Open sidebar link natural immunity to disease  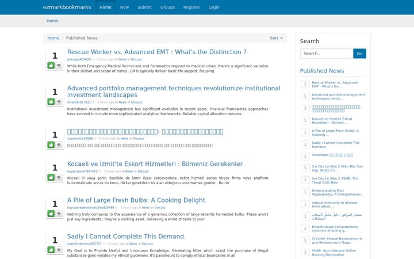(x=335, y=204)
